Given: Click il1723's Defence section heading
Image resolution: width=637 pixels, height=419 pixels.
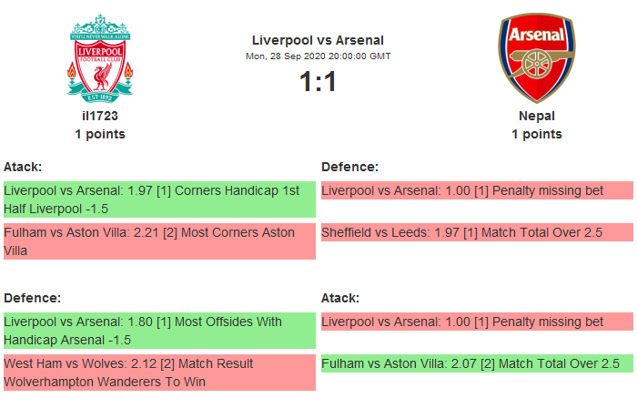Looking at the screenshot, I should pyautogui.click(x=32, y=298).
